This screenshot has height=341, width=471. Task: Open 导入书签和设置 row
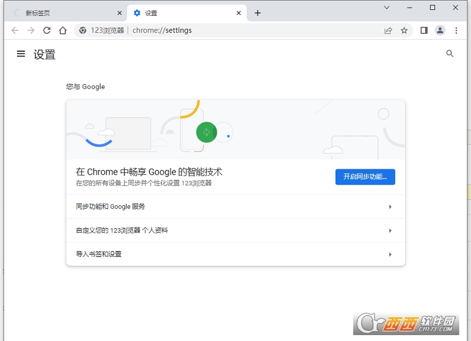pyautogui.click(x=235, y=254)
